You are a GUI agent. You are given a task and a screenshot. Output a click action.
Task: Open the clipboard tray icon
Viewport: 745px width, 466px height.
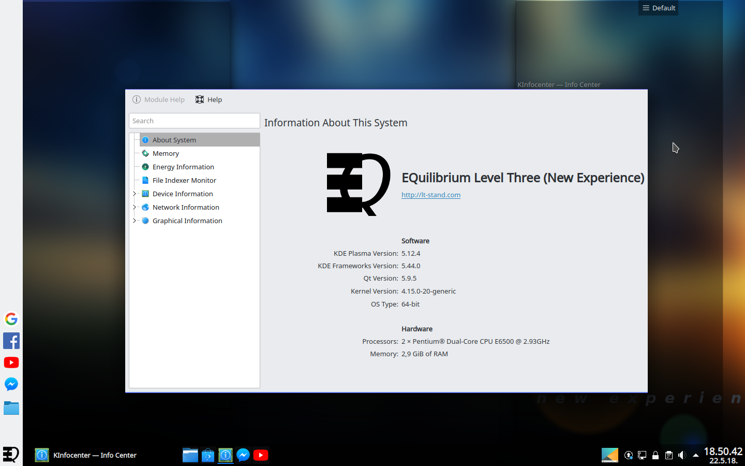coord(669,455)
